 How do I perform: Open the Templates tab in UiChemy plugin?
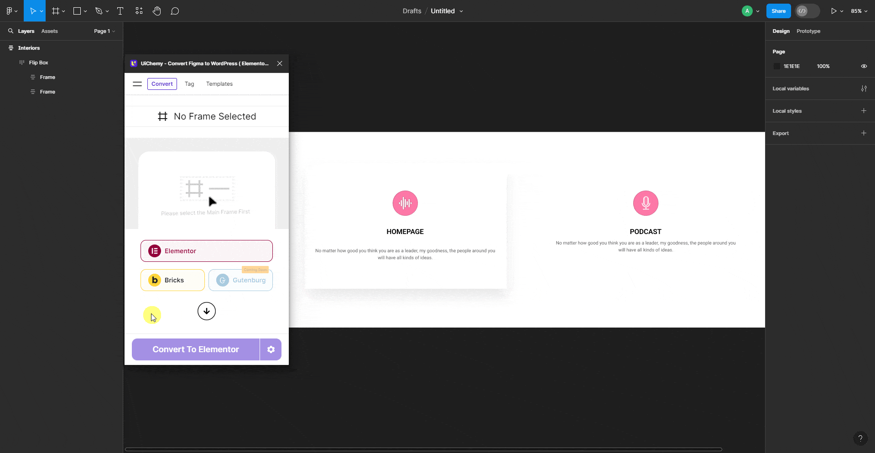pos(219,83)
